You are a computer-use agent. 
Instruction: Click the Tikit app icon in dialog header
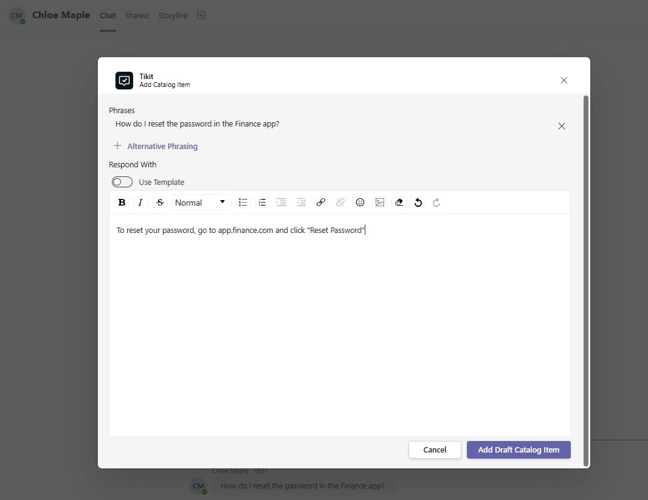click(x=124, y=80)
